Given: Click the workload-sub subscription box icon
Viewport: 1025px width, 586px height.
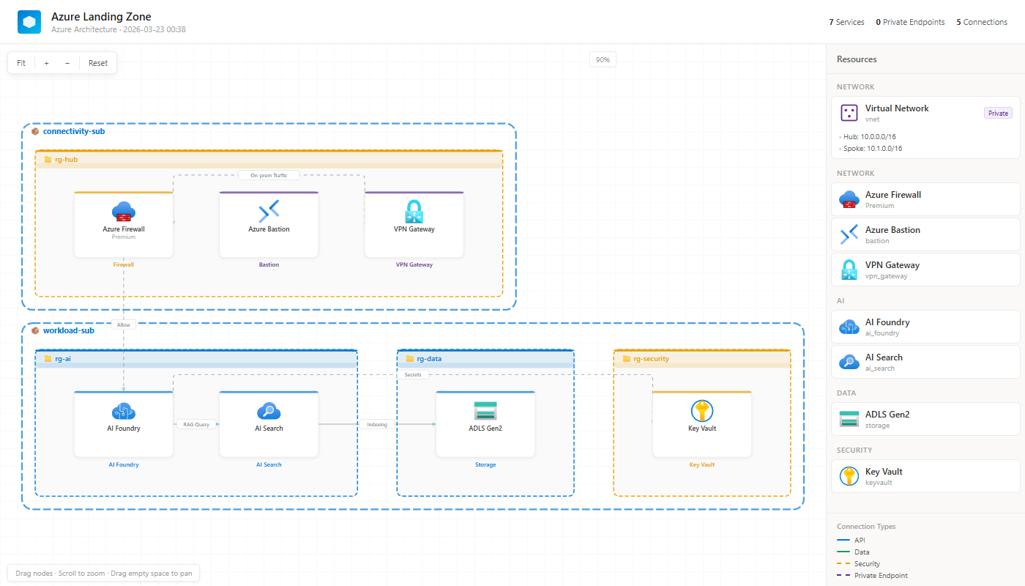Looking at the screenshot, I should click(x=35, y=331).
